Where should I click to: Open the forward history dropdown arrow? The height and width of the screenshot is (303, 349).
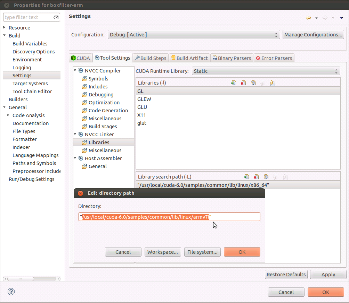(x=333, y=18)
